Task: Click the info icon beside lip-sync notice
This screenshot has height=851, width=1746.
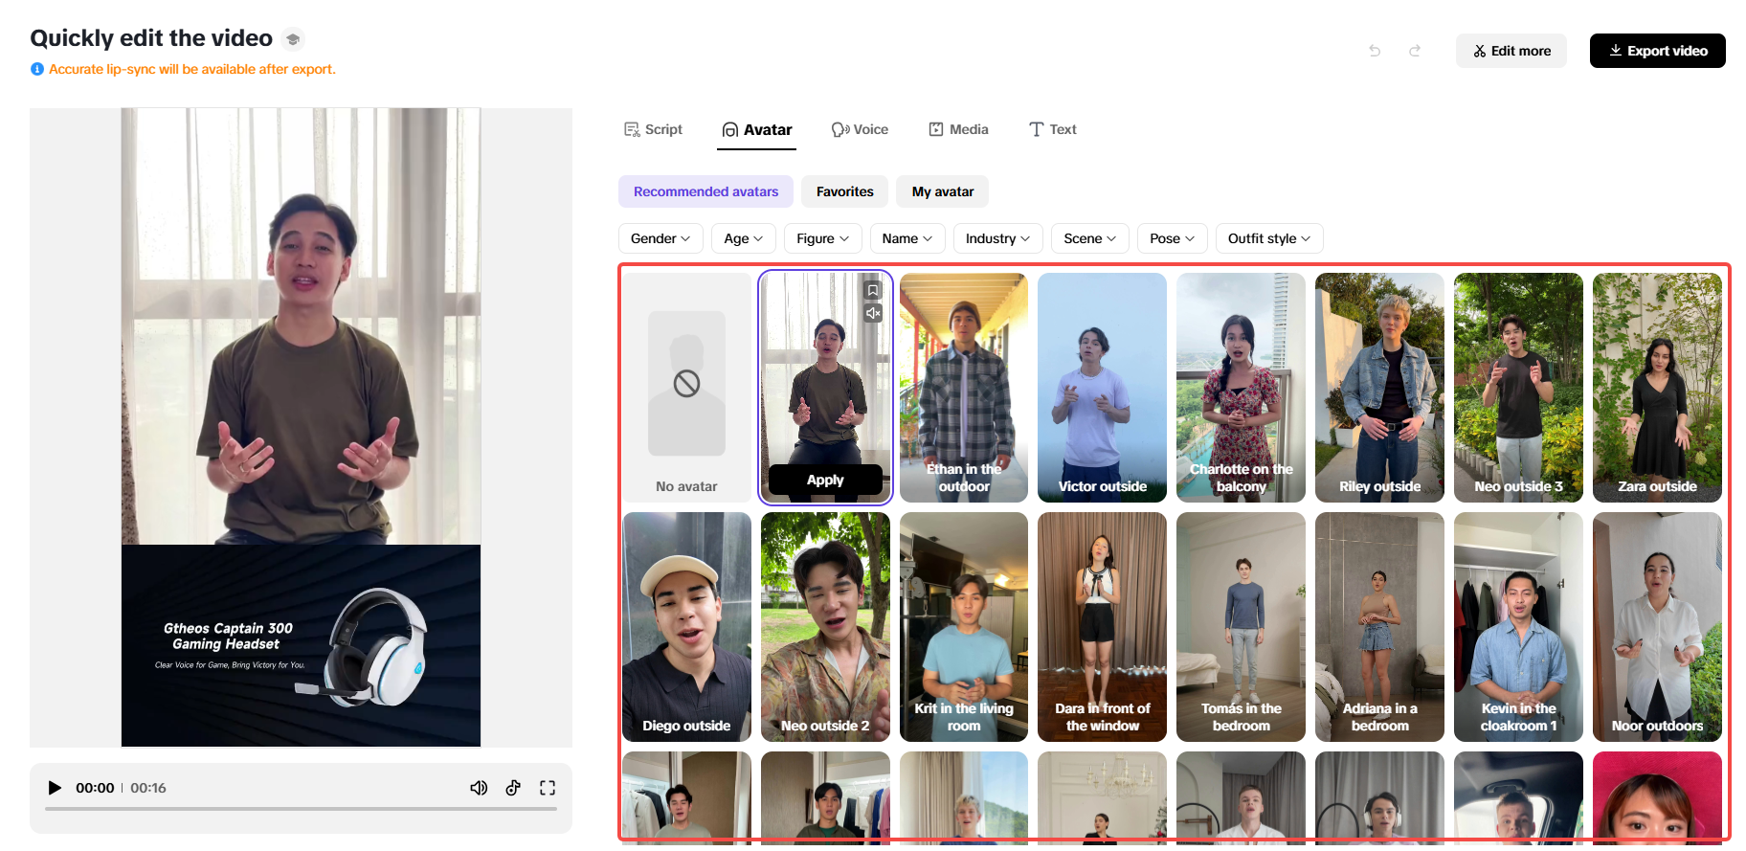Action: tap(37, 69)
